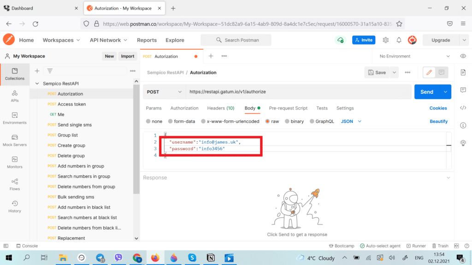
Task: Select the x-www-form-urlencoded body type
Action: point(230,121)
